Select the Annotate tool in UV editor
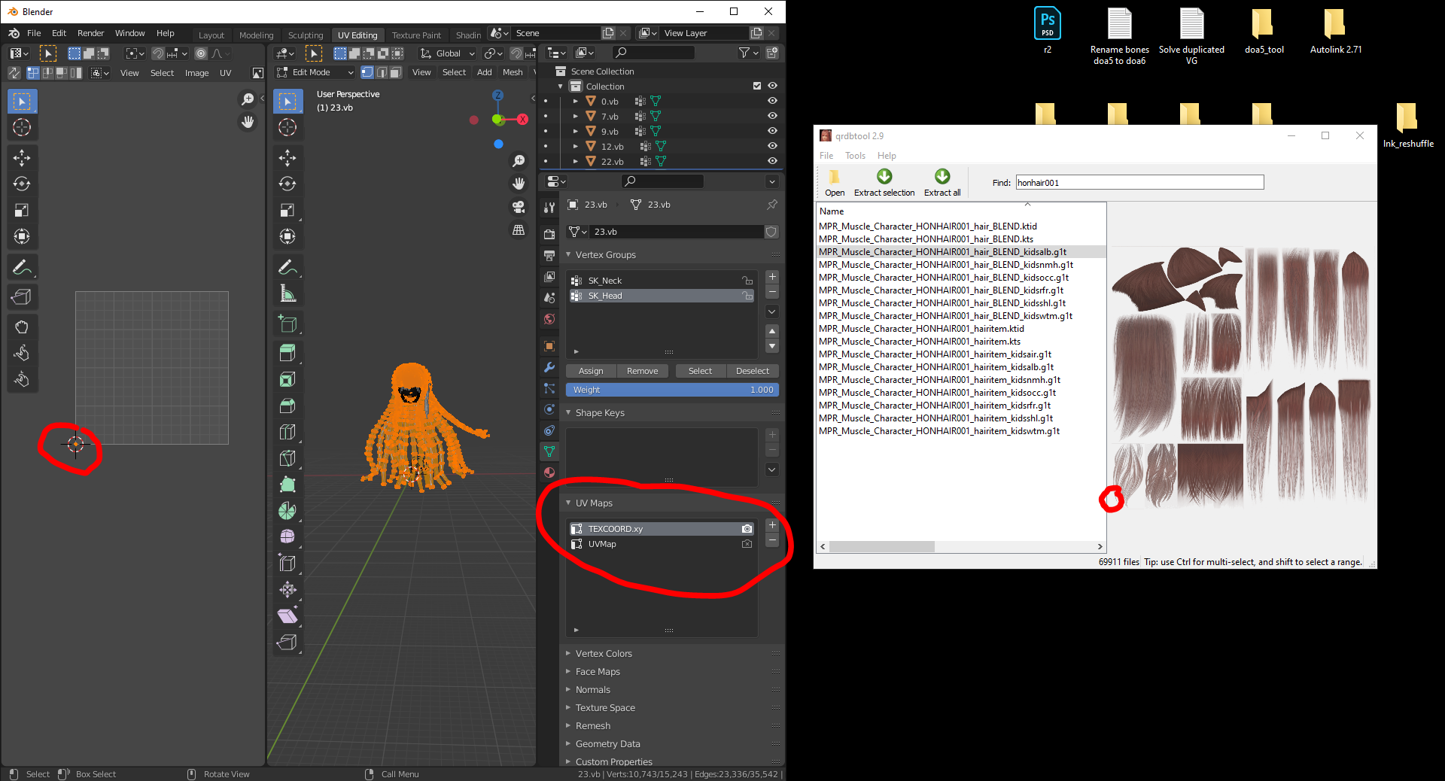 [x=22, y=267]
